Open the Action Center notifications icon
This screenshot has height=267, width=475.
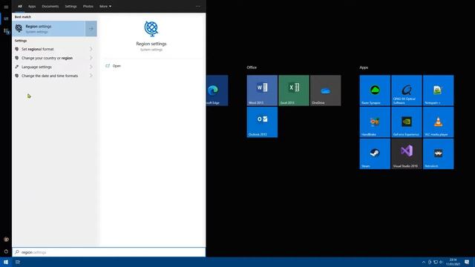pos(467,262)
